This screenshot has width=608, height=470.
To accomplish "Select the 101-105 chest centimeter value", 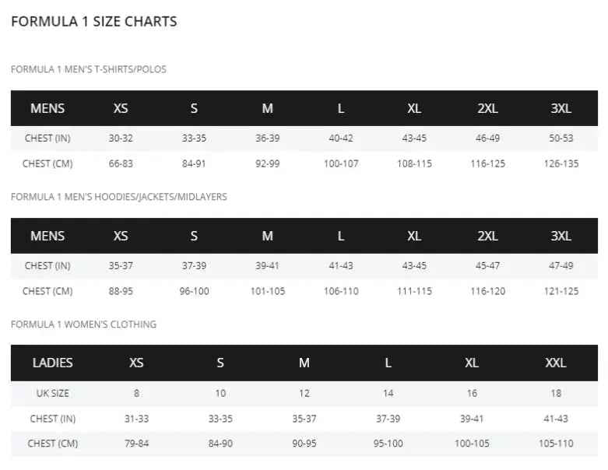I will (267, 291).
